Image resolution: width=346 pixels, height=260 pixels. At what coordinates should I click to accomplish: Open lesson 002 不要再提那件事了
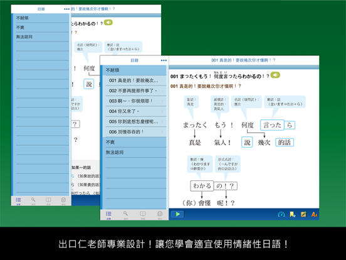(134, 90)
